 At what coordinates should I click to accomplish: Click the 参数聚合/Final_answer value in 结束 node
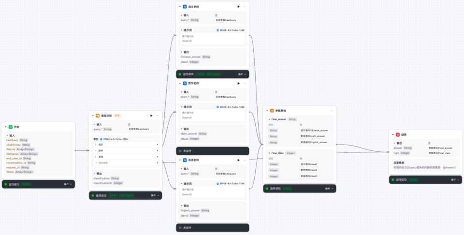440,148
